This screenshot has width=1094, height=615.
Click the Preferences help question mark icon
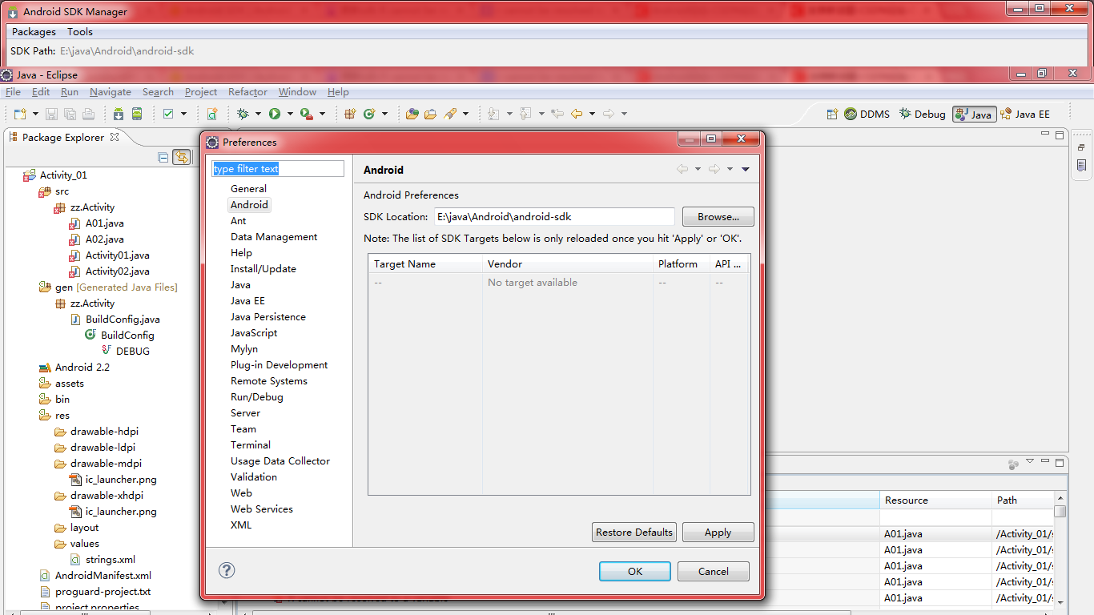click(x=227, y=570)
